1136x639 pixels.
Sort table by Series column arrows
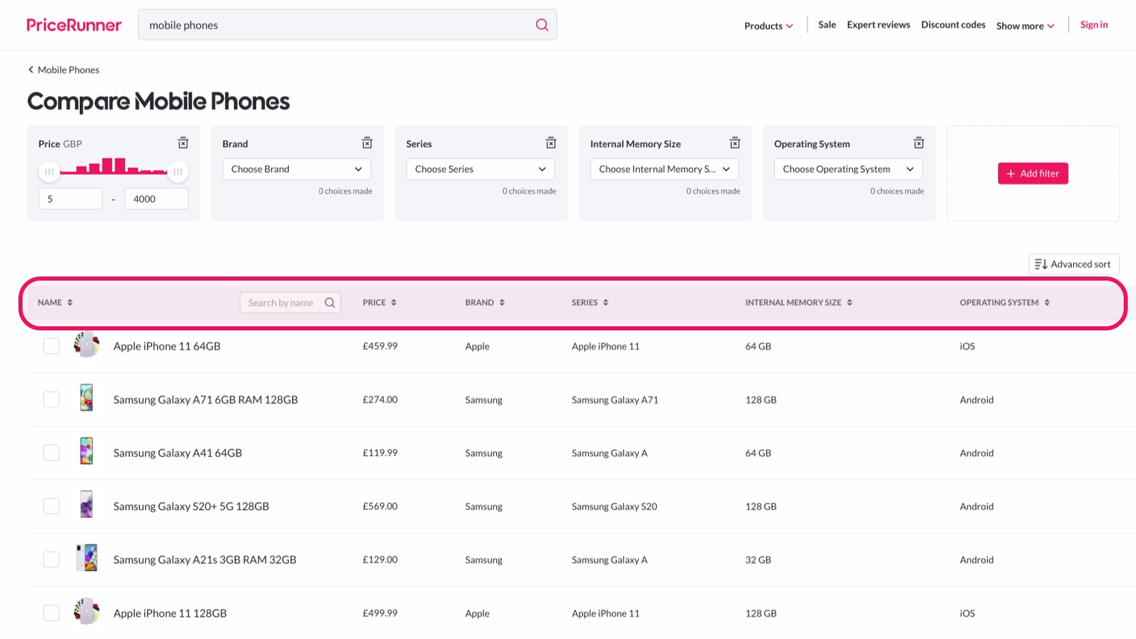pos(606,302)
